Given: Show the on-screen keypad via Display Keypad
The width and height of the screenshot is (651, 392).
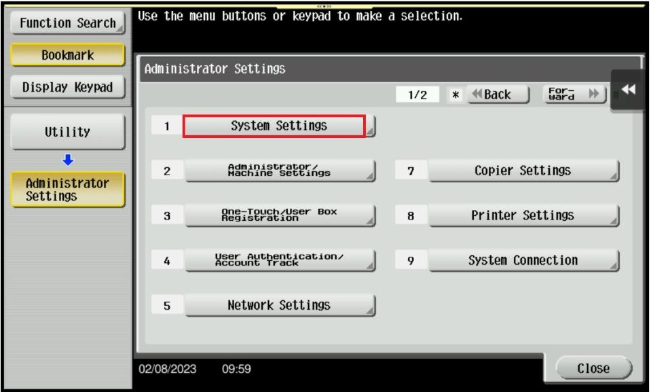Looking at the screenshot, I should [68, 87].
